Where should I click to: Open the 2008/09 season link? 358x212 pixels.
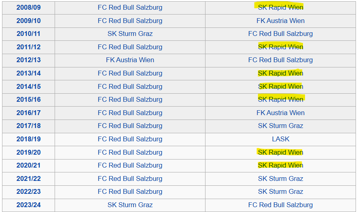(28, 7)
